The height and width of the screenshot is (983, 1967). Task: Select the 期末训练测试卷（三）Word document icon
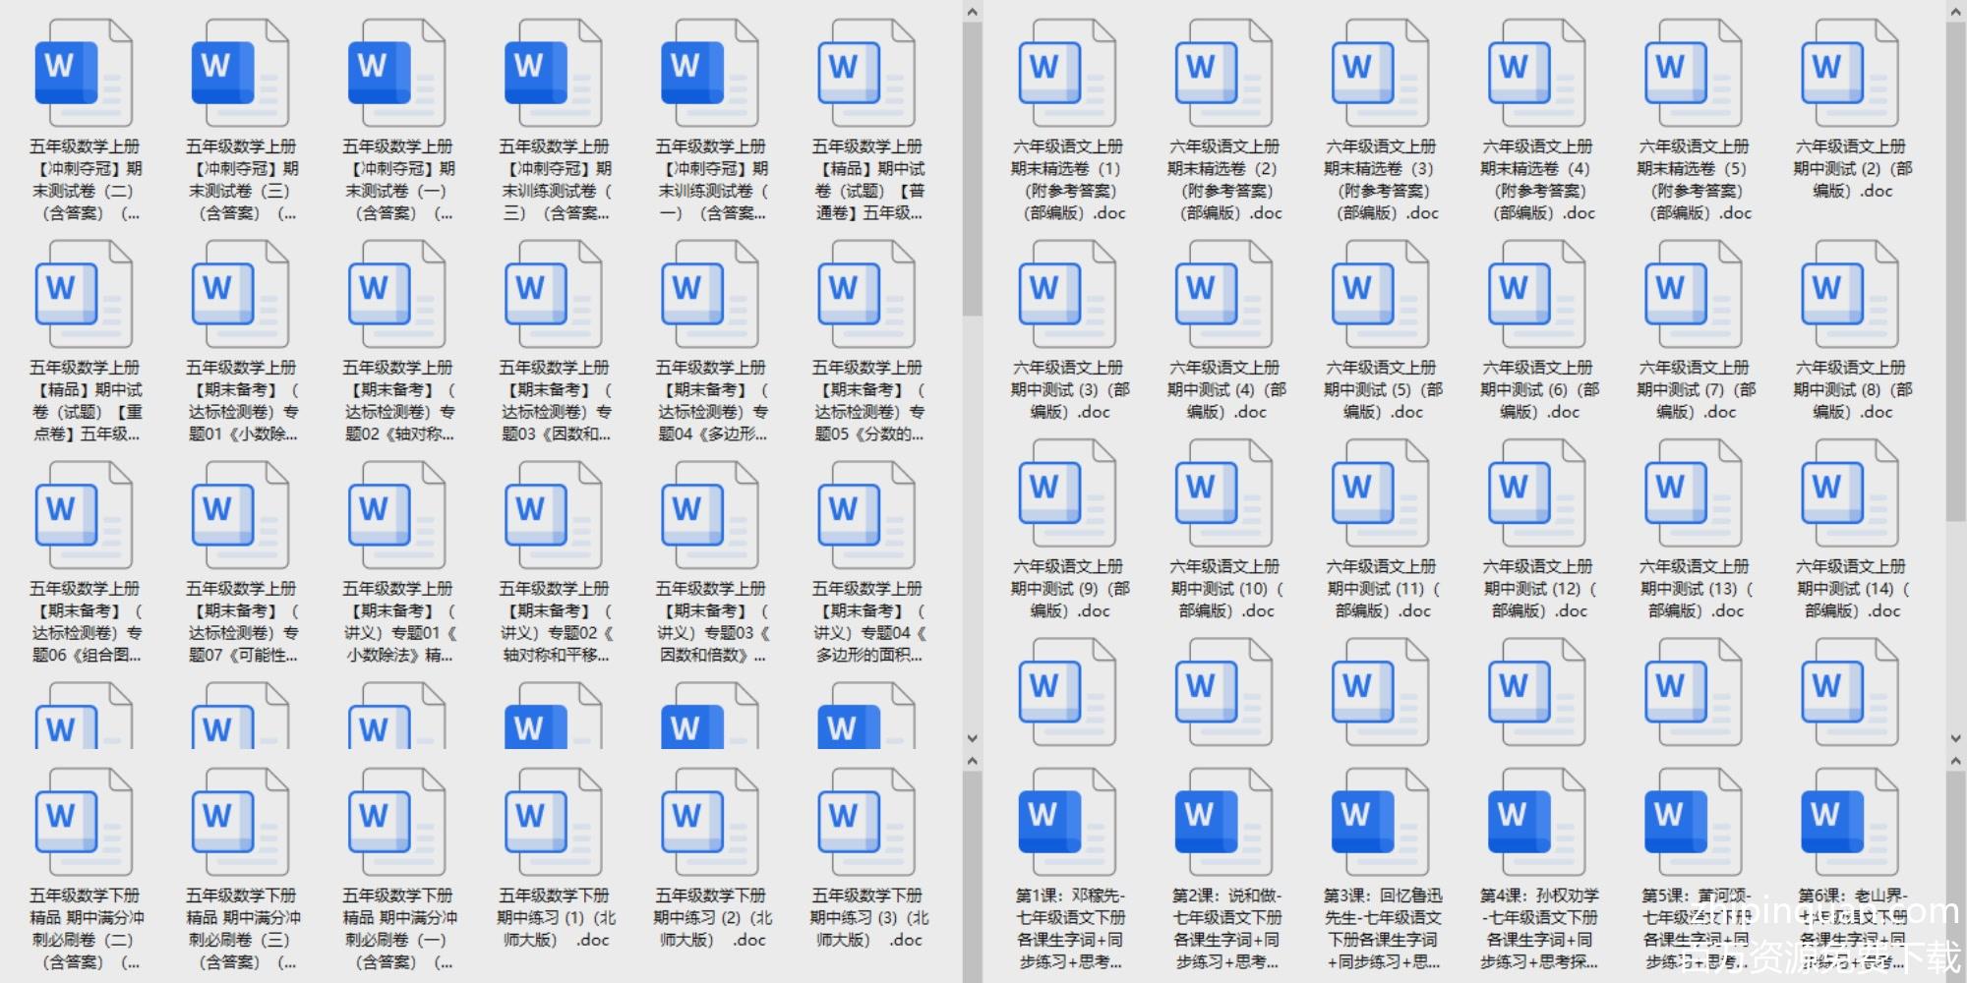coord(553,73)
